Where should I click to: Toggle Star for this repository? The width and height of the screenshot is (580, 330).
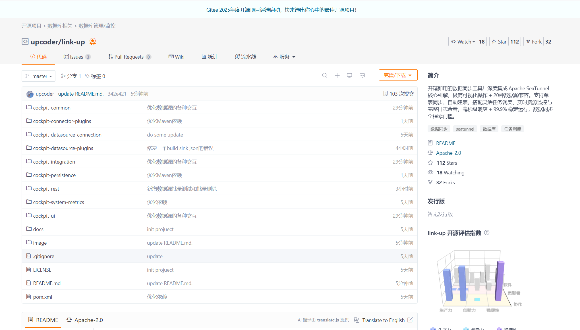[499, 42]
